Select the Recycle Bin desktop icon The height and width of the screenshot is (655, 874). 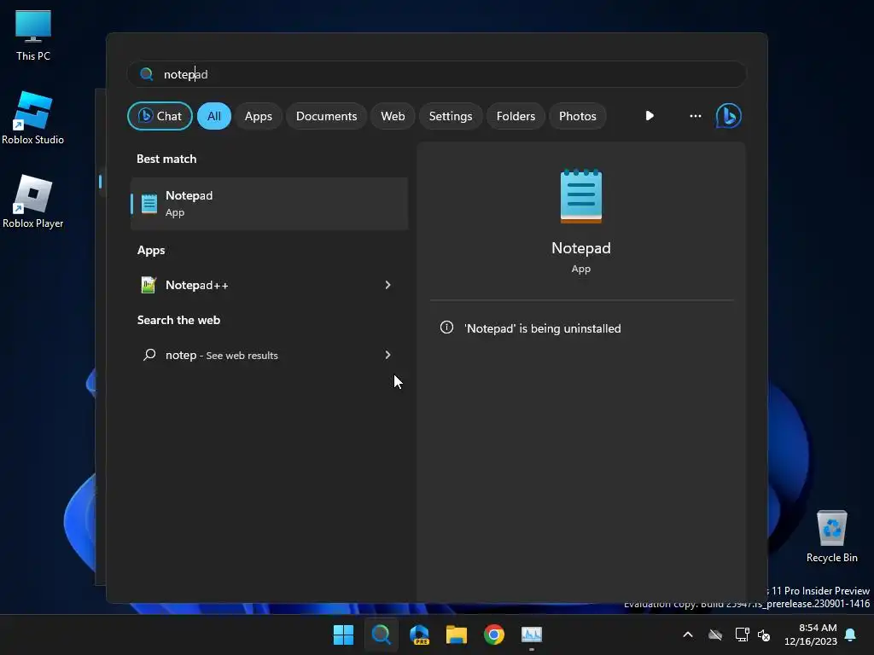pyautogui.click(x=831, y=536)
